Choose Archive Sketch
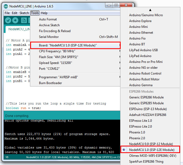Screen dimensions: 183x165 [75, 25]
